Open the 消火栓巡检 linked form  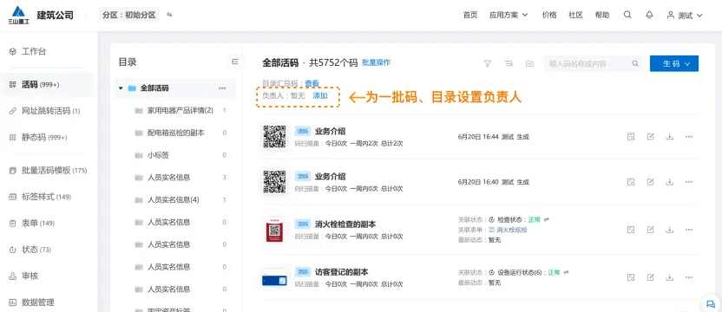pyautogui.click(x=512, y=230)
